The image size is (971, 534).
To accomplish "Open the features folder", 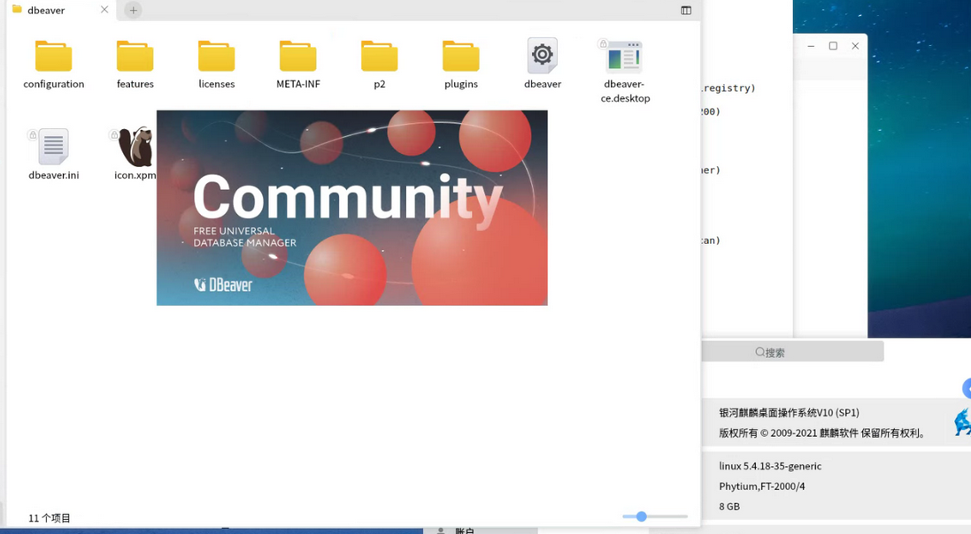I will pyautogui.click(x=135, y=62).
